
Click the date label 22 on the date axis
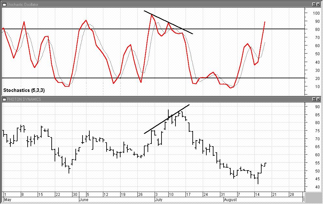[58, 195]
